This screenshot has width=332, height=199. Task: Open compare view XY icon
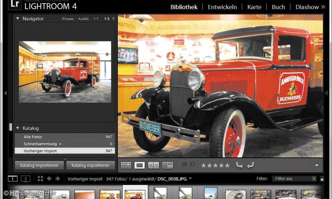(x=154, y=165)
